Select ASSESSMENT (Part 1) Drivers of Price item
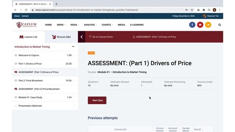Viewport: 235px width, 132px height. (45, 72)
